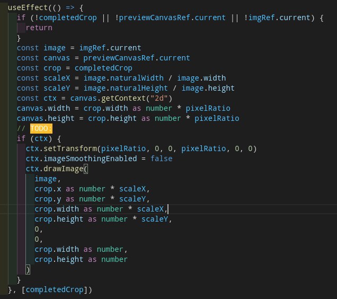Screen dimensions: 337x299
Task: Click the closing parenthesis of drawImage
Action: [28, 270]
